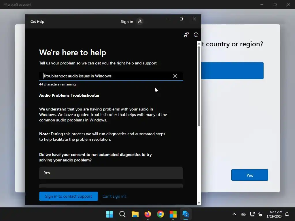Viewport: 295px width, 221px height.
Task: Open Microsoft Store from the taskbar
Action: coord(173,214)
